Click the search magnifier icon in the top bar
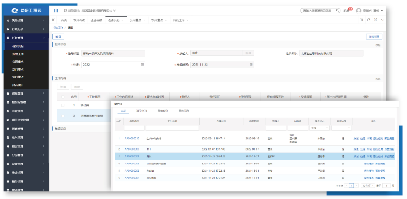This screenshot has width=407, height=199. [337, 11]
